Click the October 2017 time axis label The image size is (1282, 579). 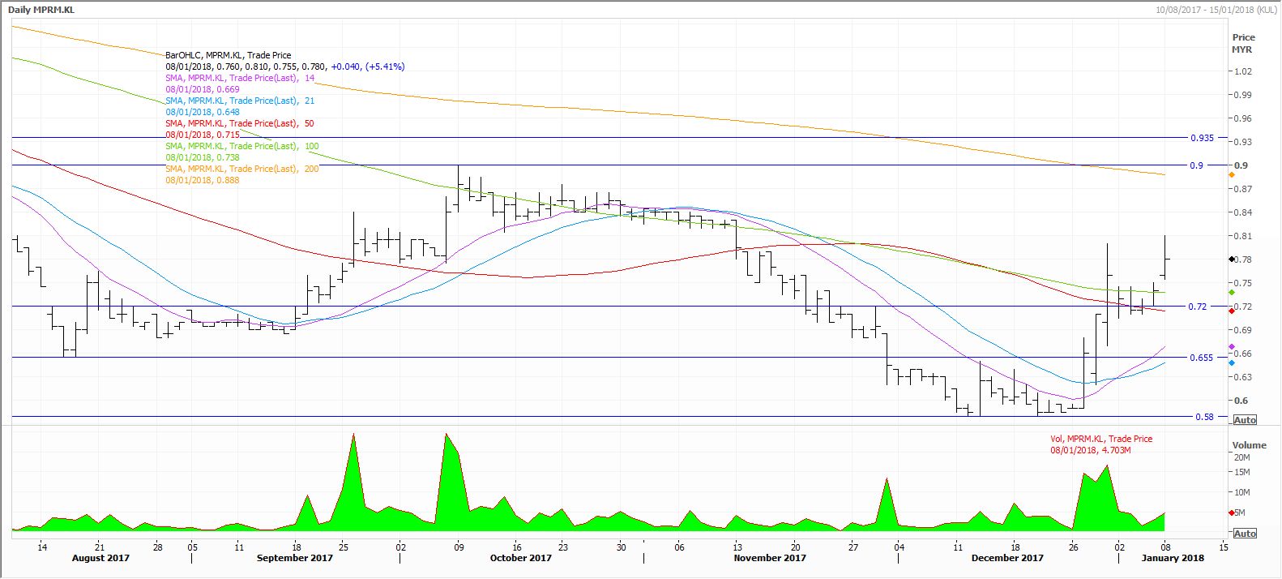pyautogui.click(x=520, y=558)
